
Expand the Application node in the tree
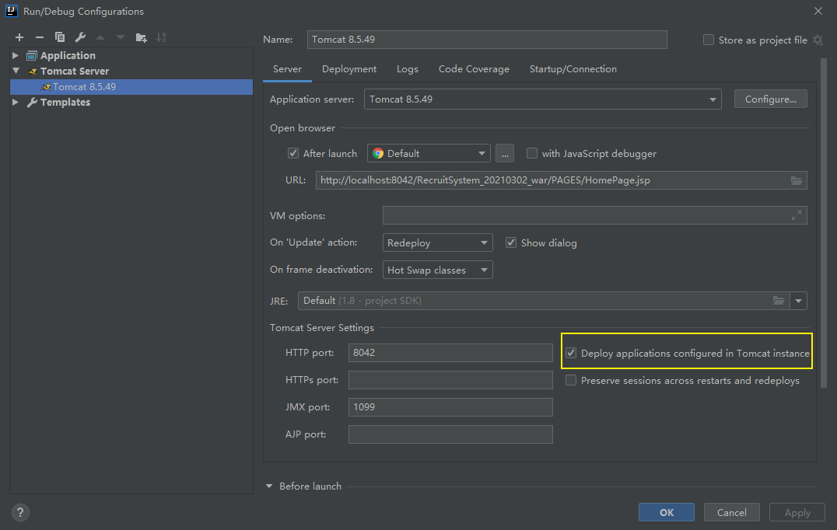pyautogui.click(x=16, y=55)
